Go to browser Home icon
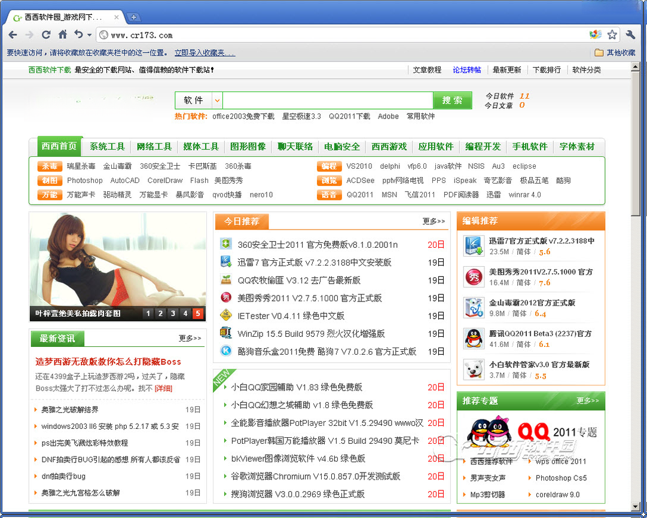Viewport: 647px width, 518px height. [x=63, y=35]
